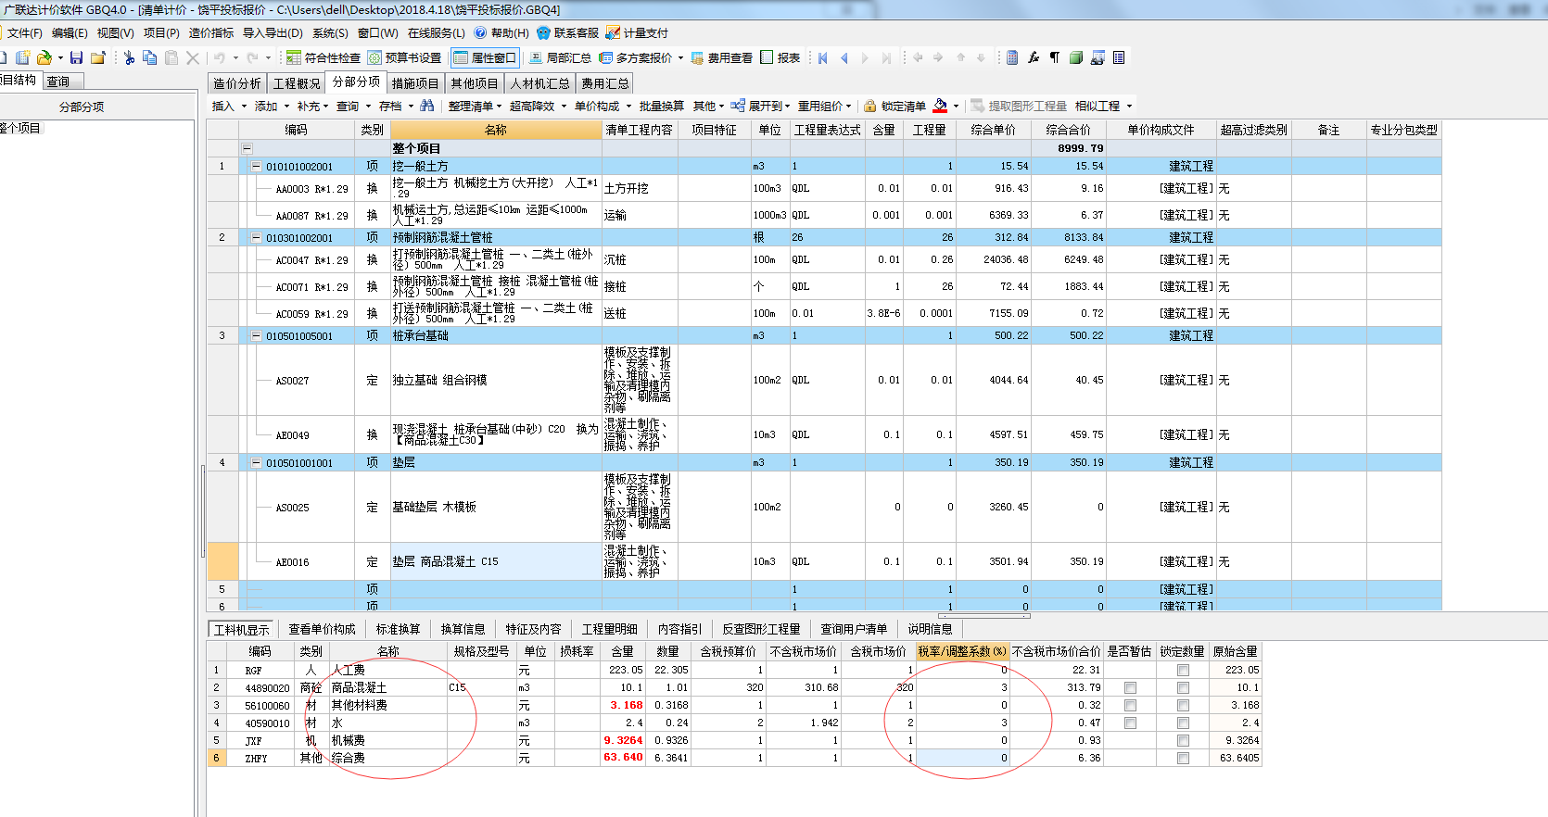Screen dimensions: 1548x817
Task: Click the 计量支付 icon in menu bar
Action: 613,32
